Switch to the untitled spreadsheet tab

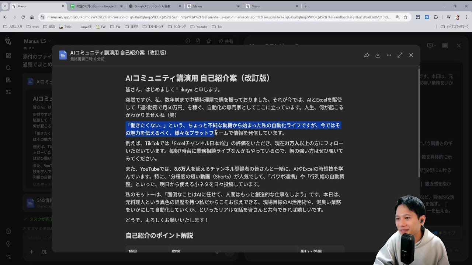[96, 6]
